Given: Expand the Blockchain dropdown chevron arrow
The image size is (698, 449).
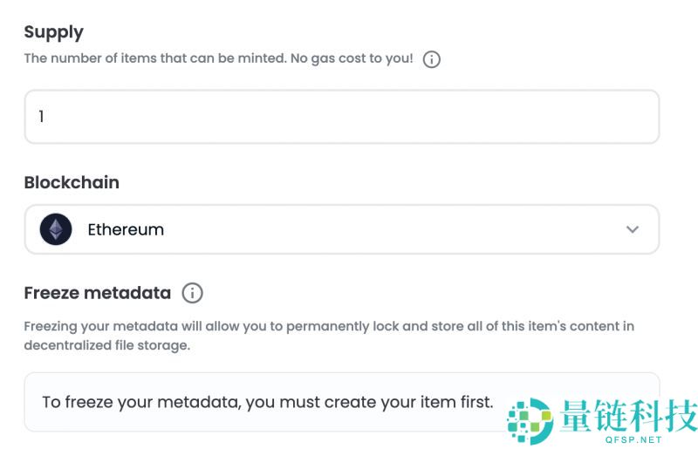Looking at the screenshot, I should tap(633, 230).
